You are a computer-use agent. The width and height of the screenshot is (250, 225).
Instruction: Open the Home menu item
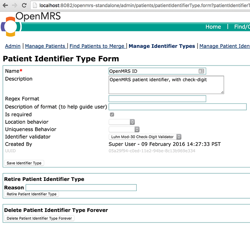click(x=213, y=27)
